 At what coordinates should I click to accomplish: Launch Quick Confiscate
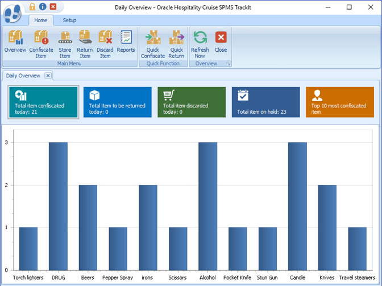point(153,44)
